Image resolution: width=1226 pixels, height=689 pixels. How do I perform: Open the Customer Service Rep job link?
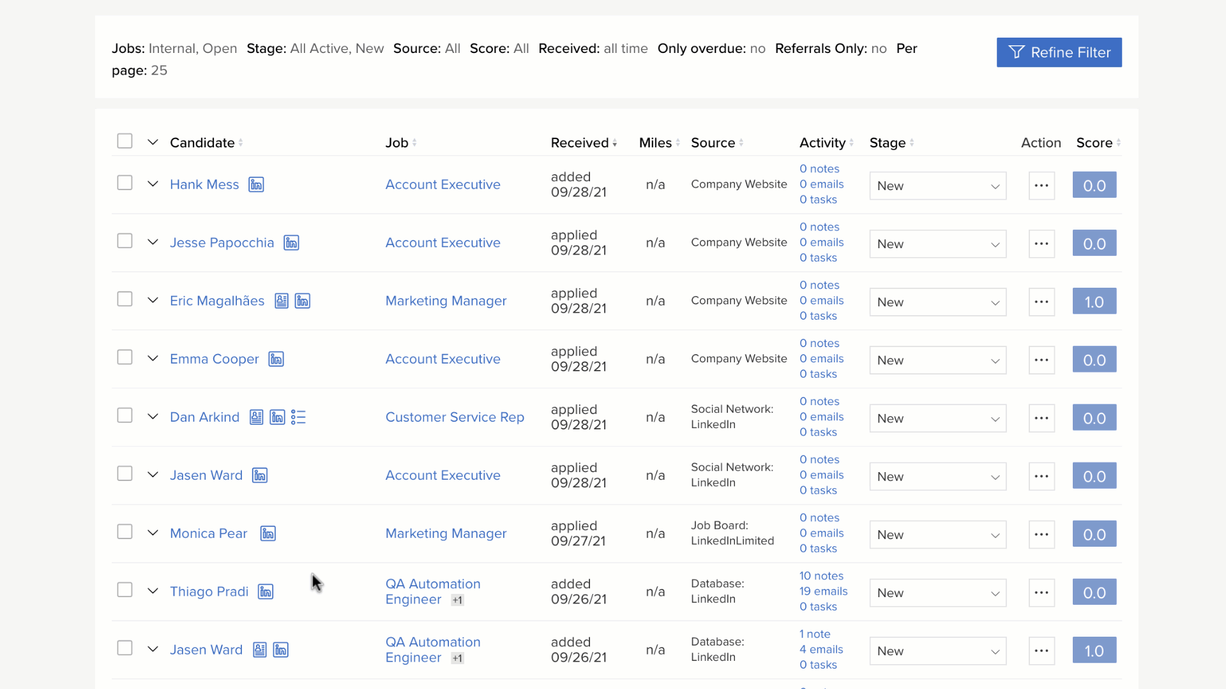point(455,417)
